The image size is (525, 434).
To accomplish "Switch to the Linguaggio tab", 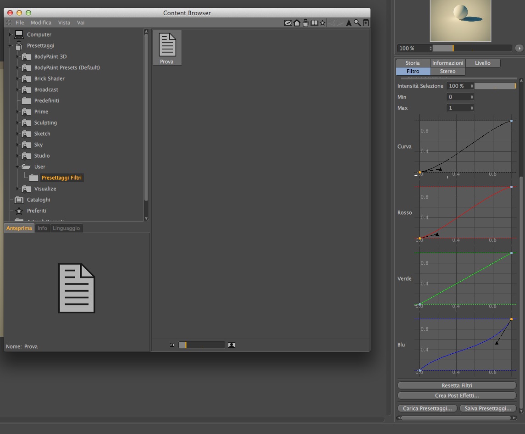I will point(66,228).
